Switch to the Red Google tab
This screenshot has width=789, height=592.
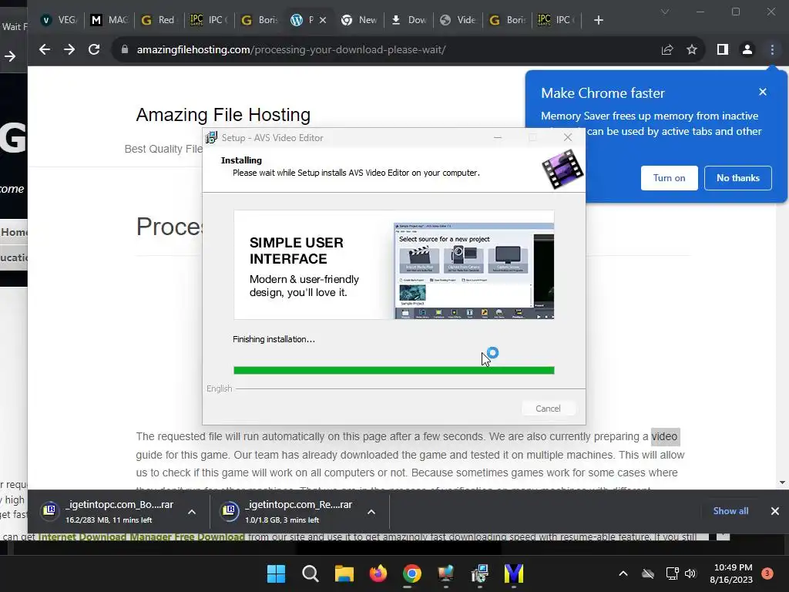click(x=159, y=20)
